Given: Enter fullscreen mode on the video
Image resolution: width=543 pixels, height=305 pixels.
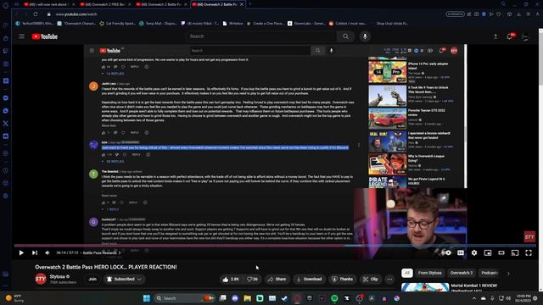Looking at the screenshot, I should point(529,252).
